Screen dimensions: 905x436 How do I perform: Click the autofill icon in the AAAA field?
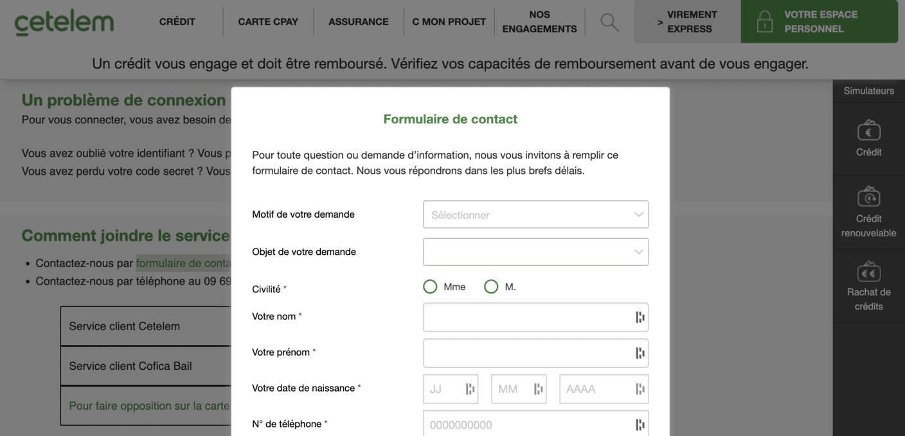coord(640,389)
